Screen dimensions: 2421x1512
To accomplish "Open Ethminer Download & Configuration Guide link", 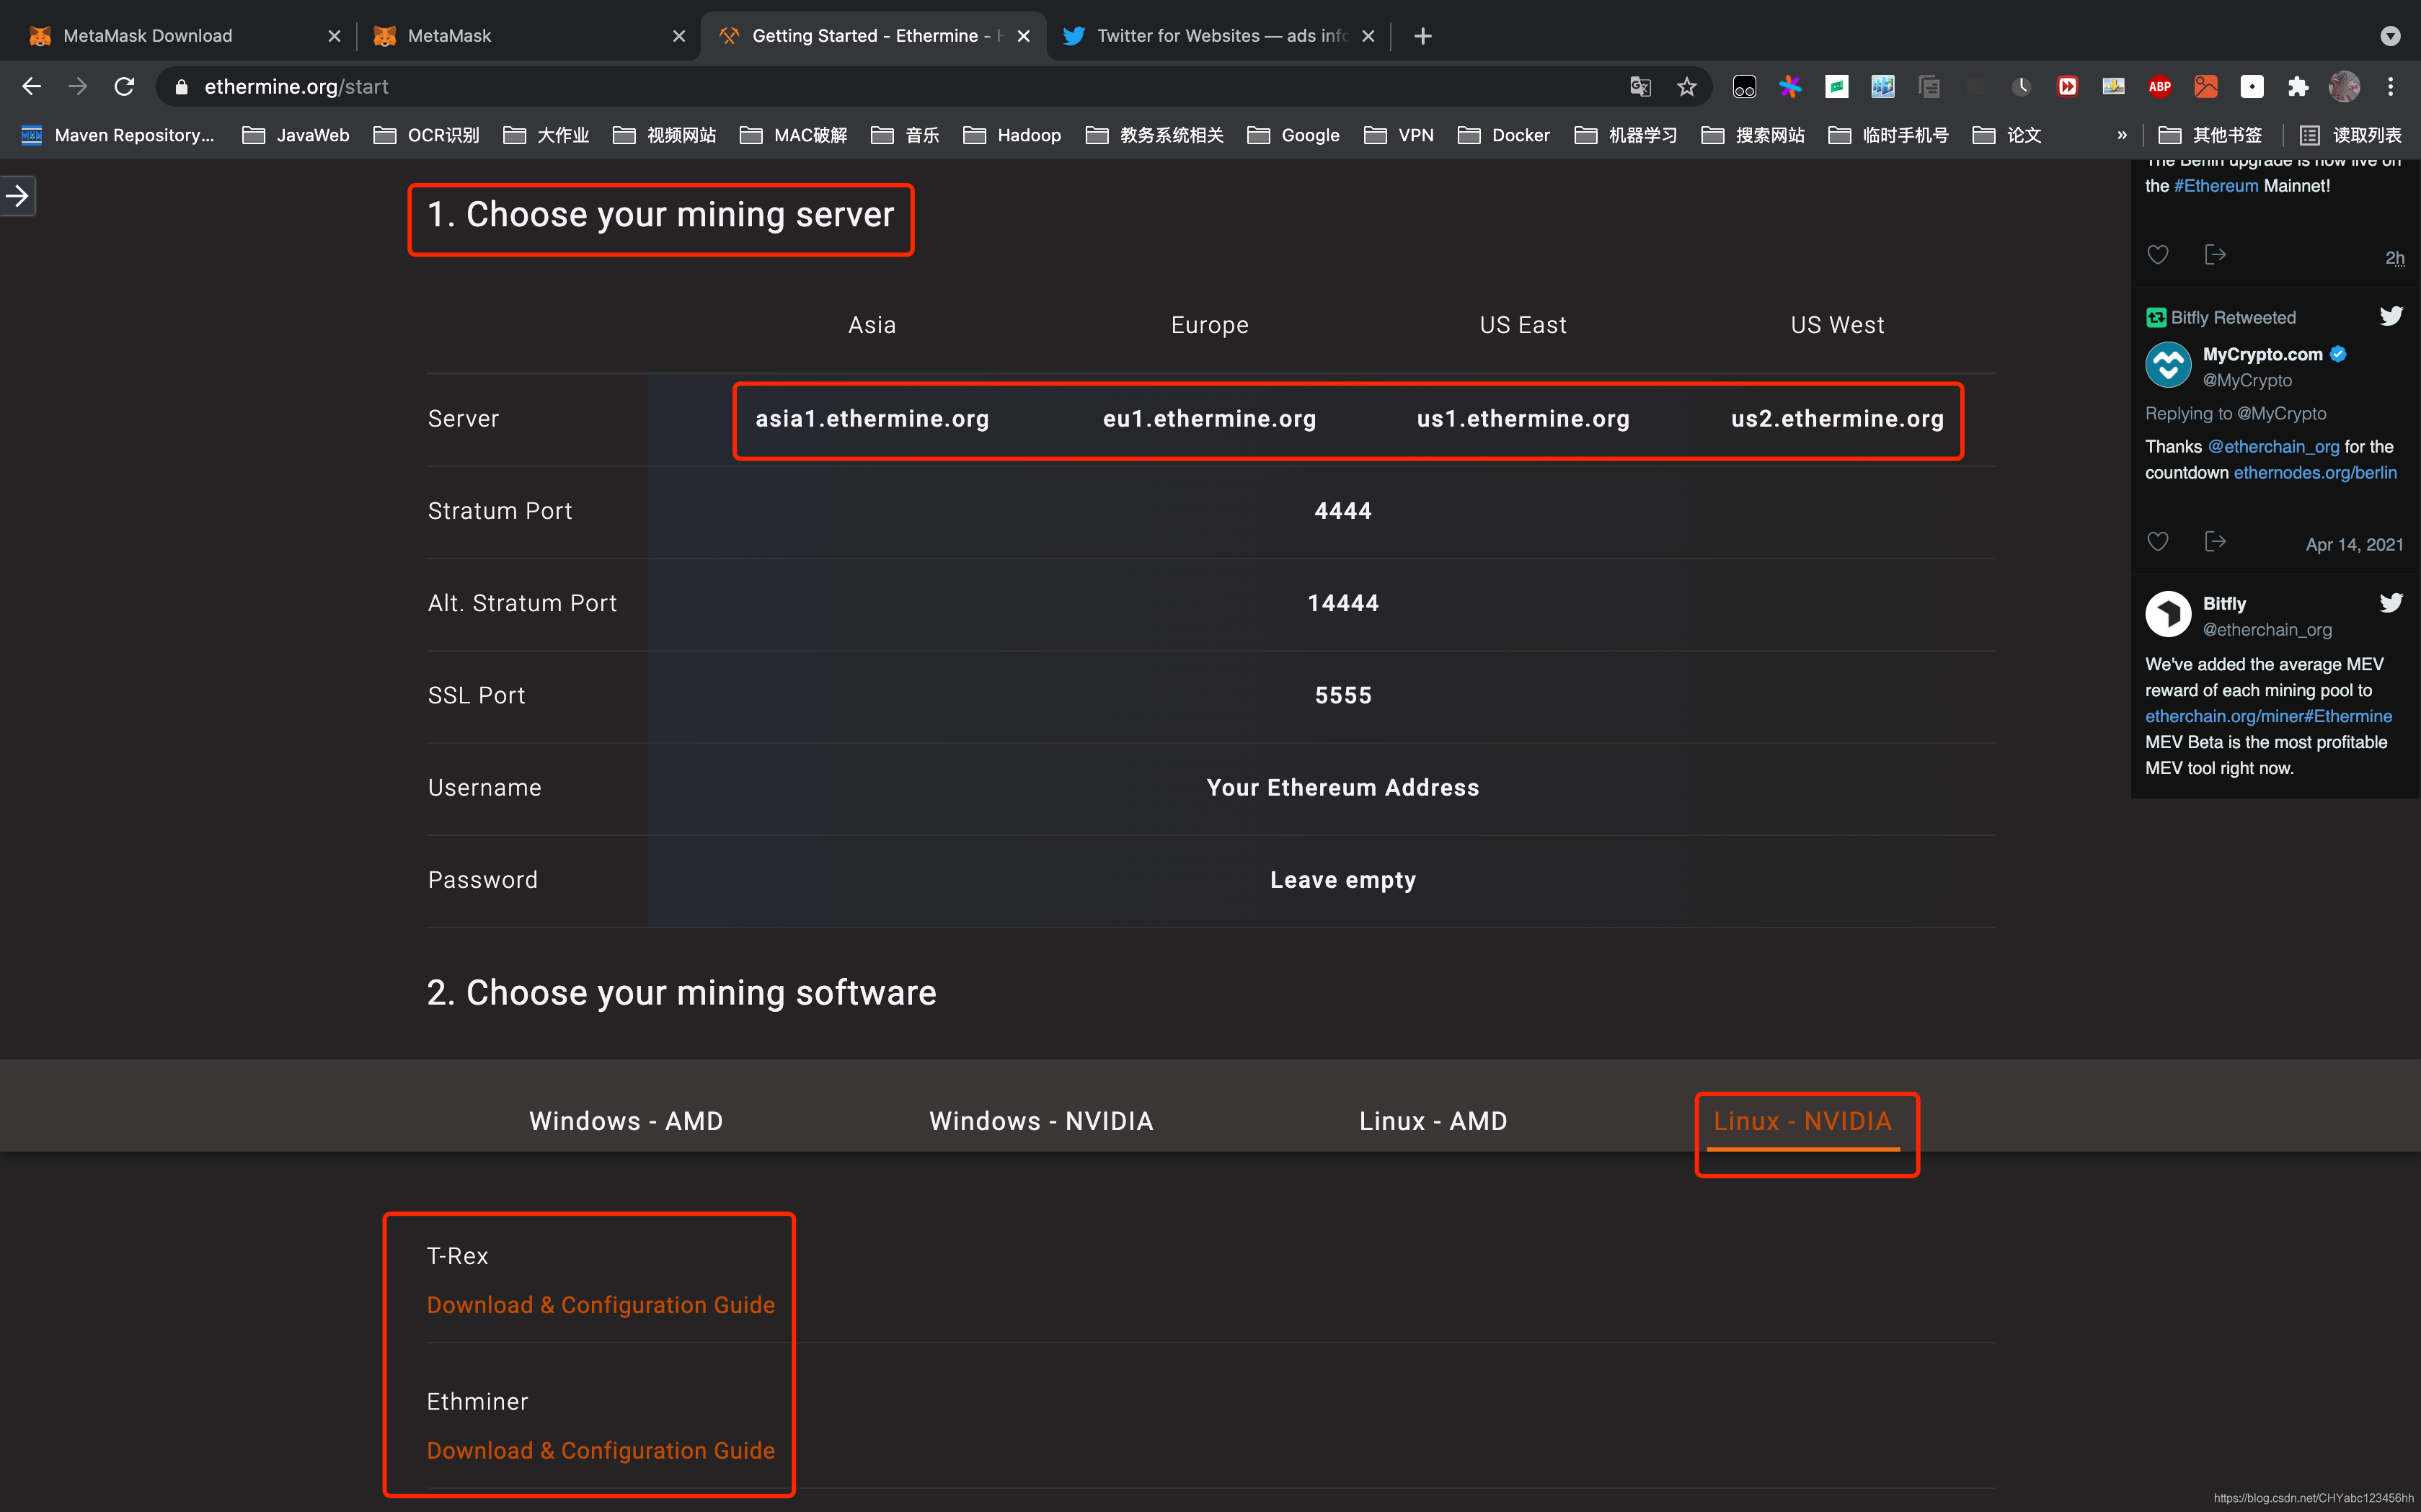I will 601,1450.
